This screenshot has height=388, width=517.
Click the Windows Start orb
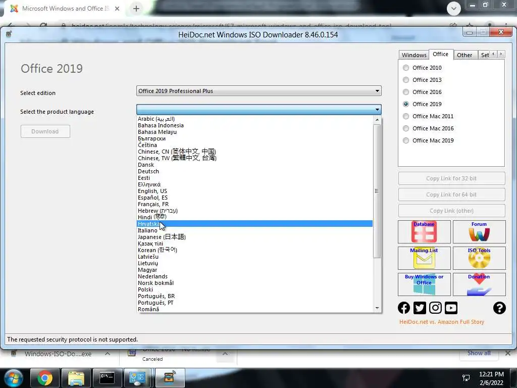click(x=14, y=378)
